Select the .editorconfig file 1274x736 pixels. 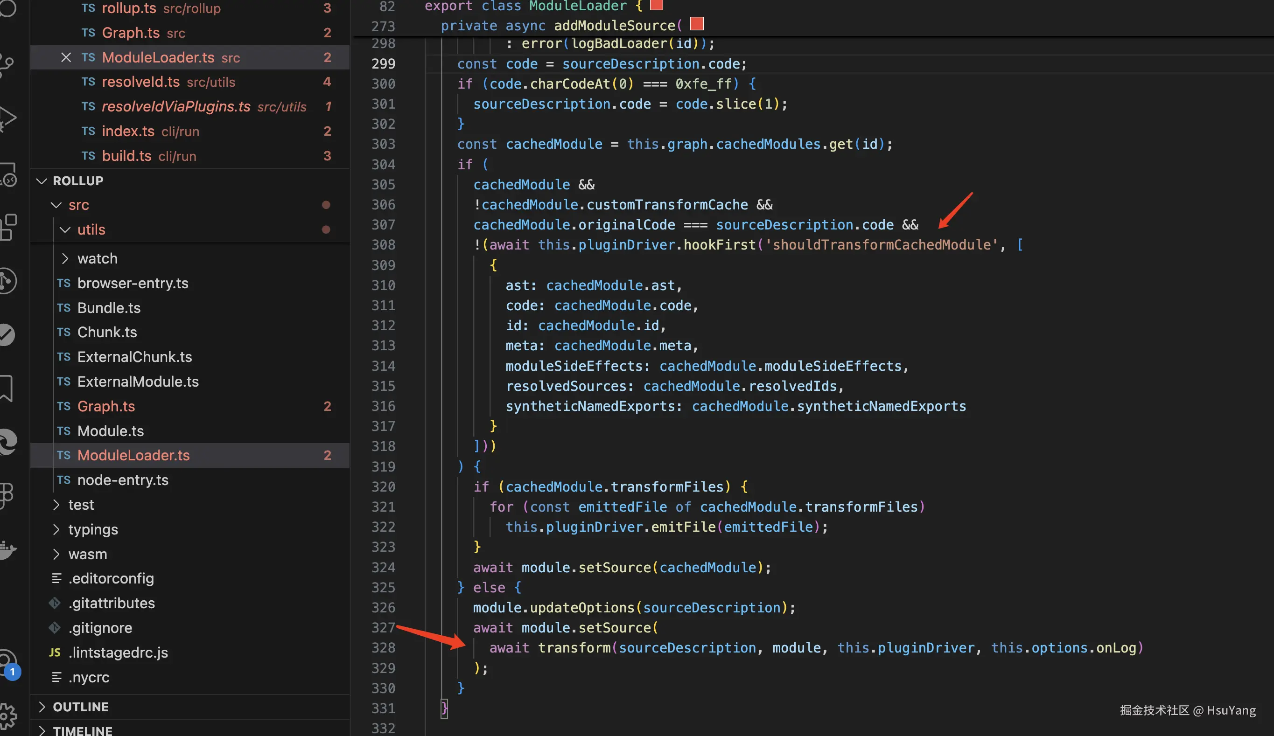point(111,578)
